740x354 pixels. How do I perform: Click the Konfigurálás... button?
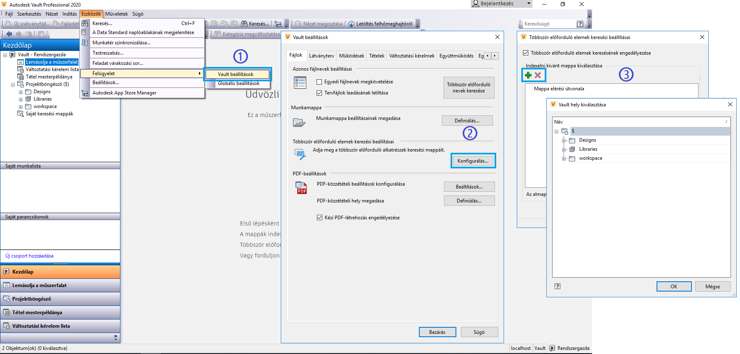click(x=473, y=161)
